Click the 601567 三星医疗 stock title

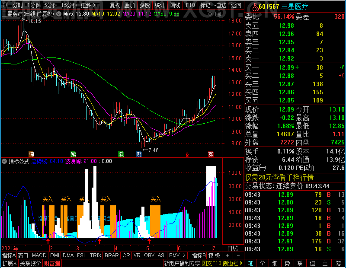click(284, 6)
